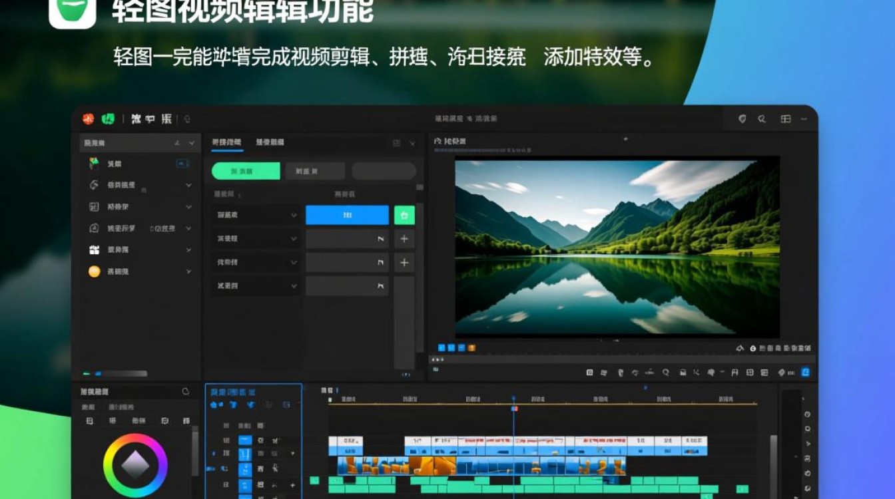
Task: Click the timeline's vertical scrollbar
Action: 773,466
